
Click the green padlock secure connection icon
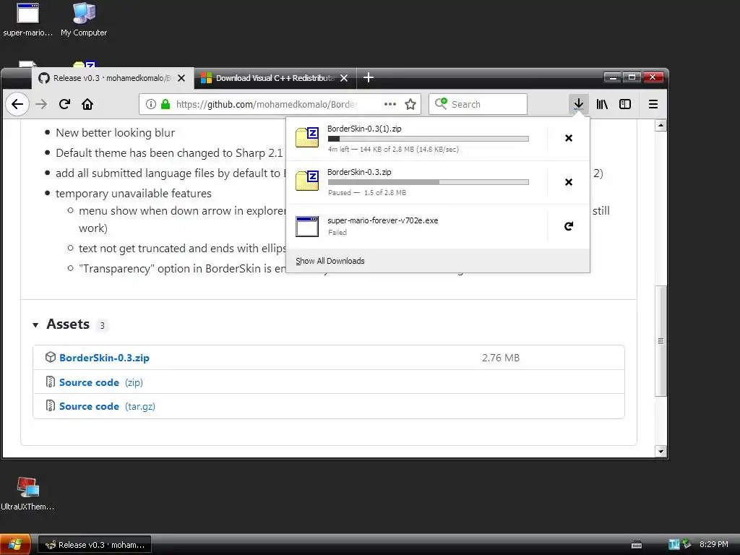pyautogui.click(x=165, y=104)
